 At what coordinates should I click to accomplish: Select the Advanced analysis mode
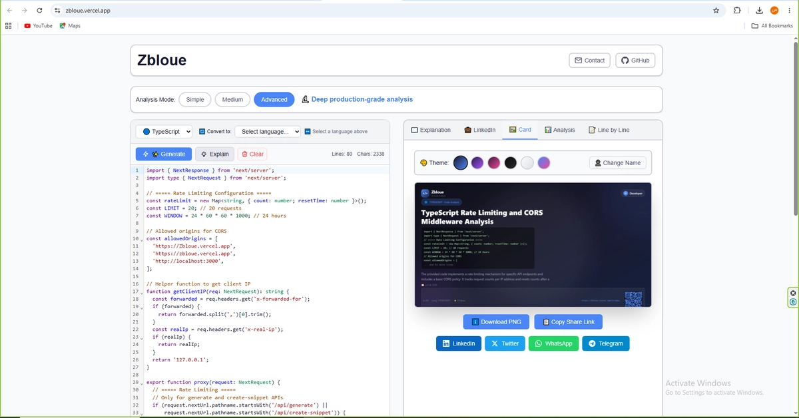pos(274,99)
